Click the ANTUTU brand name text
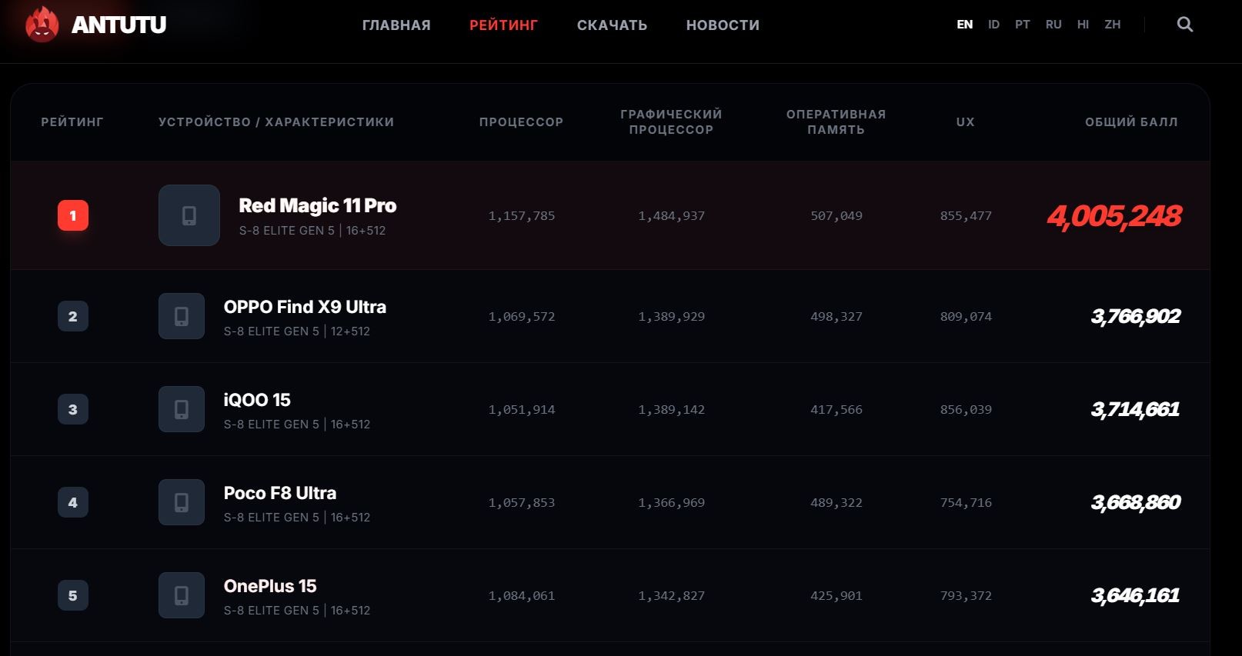This screenshot has width=1242, height=656. pos(119,25)
